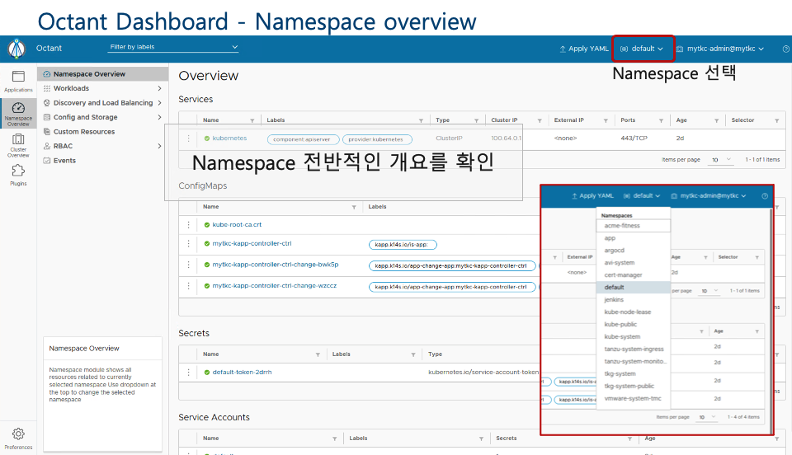The height and width of the screenshot is (455, 792).
Task: Filter the Services table by Ports
Action: [x=661, y=120]
